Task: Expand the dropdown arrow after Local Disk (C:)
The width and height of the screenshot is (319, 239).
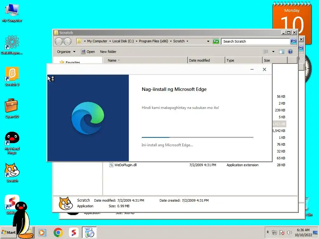Action: click(136, 41)
